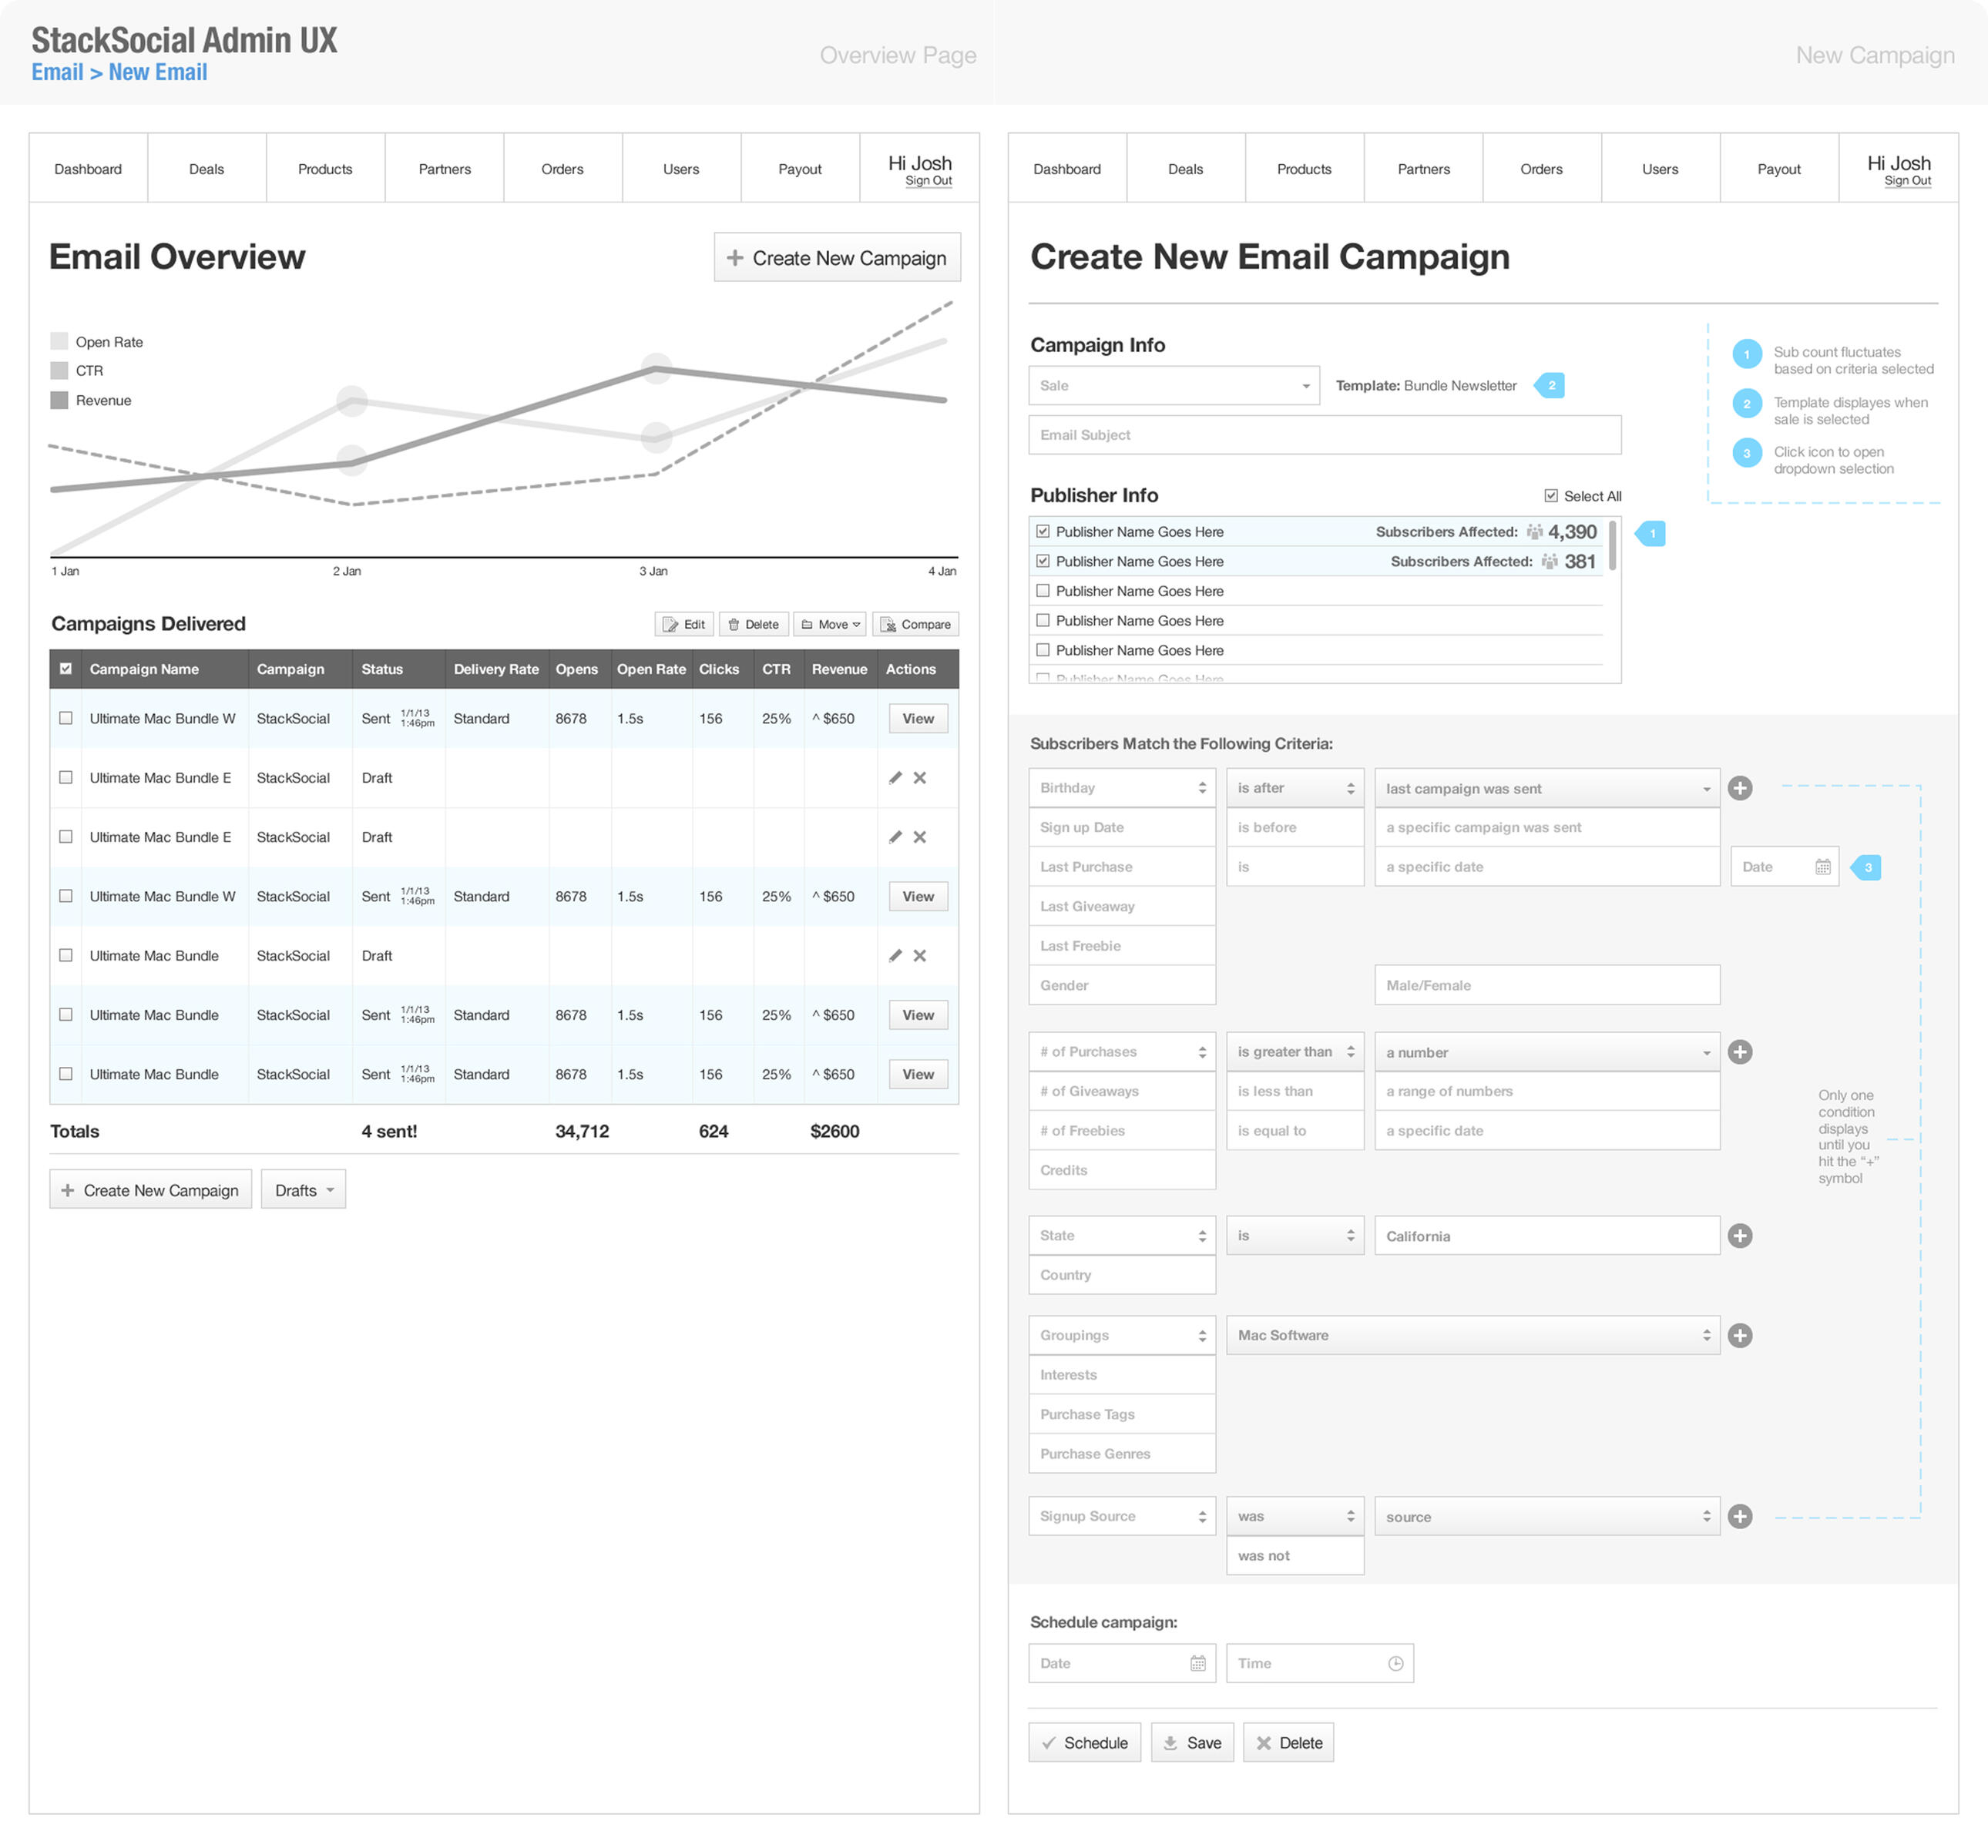Viewport: 1988px width, 1848px height.
Task: Open the Drafts dropdown button
Action: click(304, 1189)
